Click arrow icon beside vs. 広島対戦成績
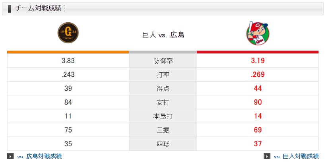 (x=10, y=156)
